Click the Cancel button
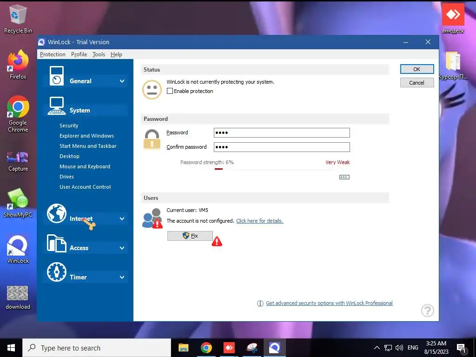This screenshot has height=357, width=476. 417,83
